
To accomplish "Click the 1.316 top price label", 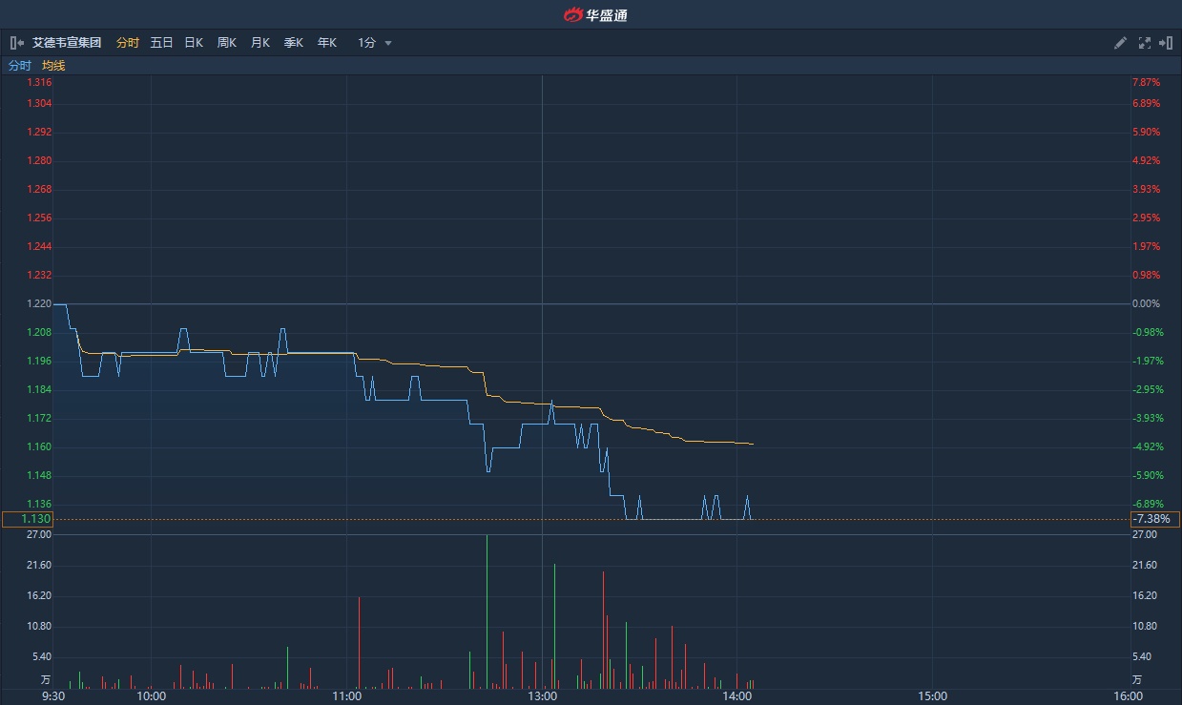I will tap(39, 83).
